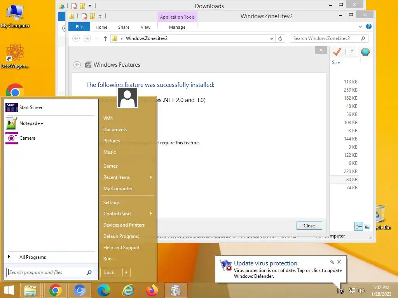The height and width of the screenshot is (298, 398).
Task: Click the volume tray icon
Action: 361,291
